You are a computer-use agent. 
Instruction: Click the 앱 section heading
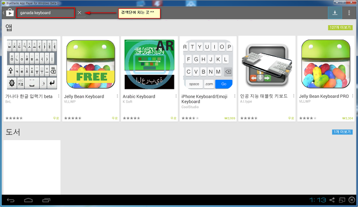(9, 27)
